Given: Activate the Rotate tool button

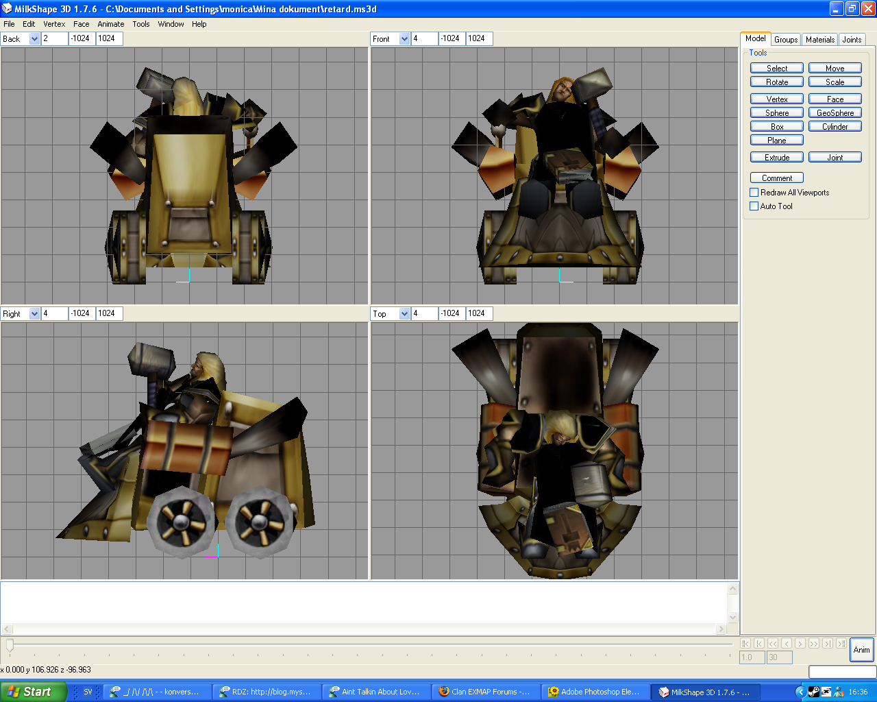Looking at the screenshot, I should pos(777,82).
